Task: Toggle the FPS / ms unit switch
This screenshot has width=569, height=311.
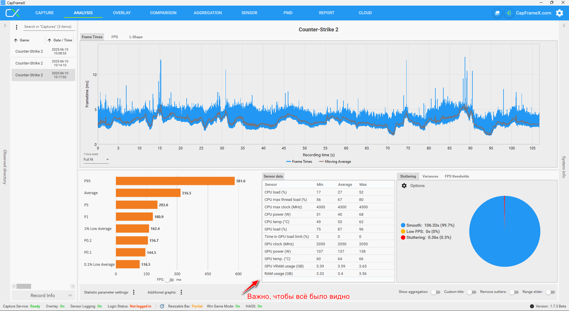Action: tap(170, 280)
